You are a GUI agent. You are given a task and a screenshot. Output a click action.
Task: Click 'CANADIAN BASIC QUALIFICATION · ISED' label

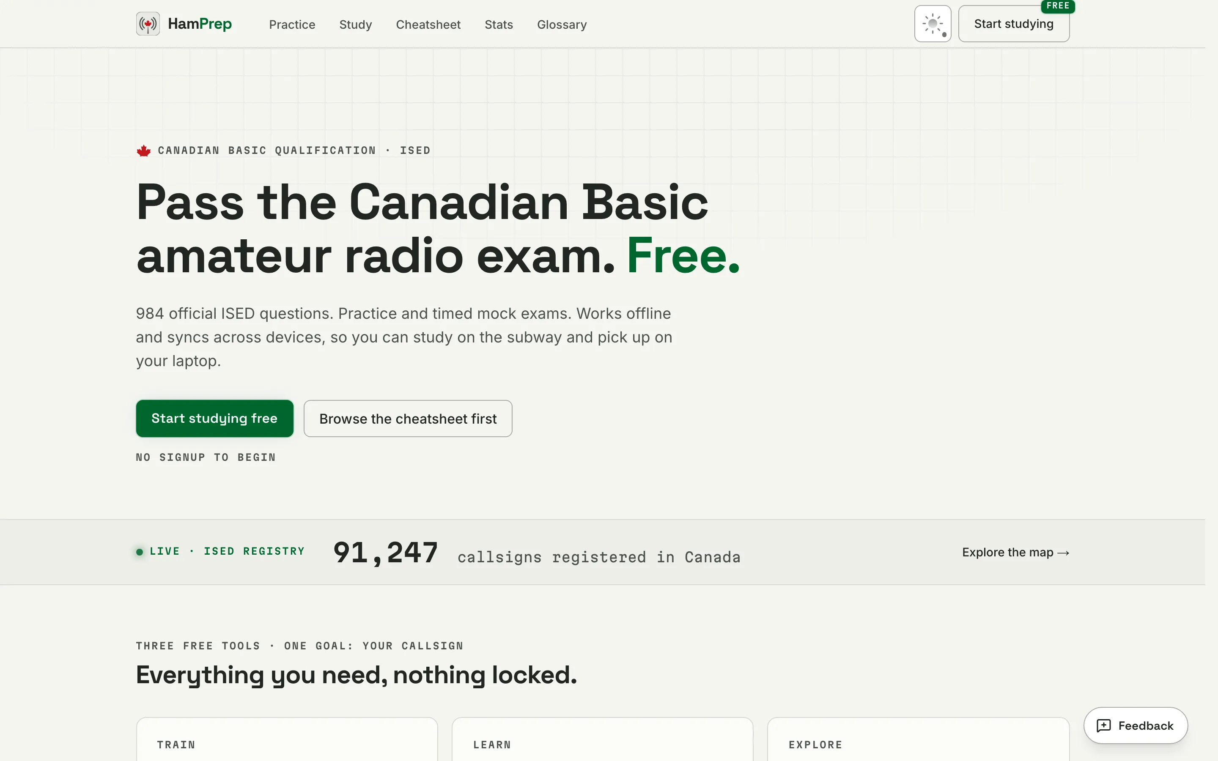click(x=294, y=151)
